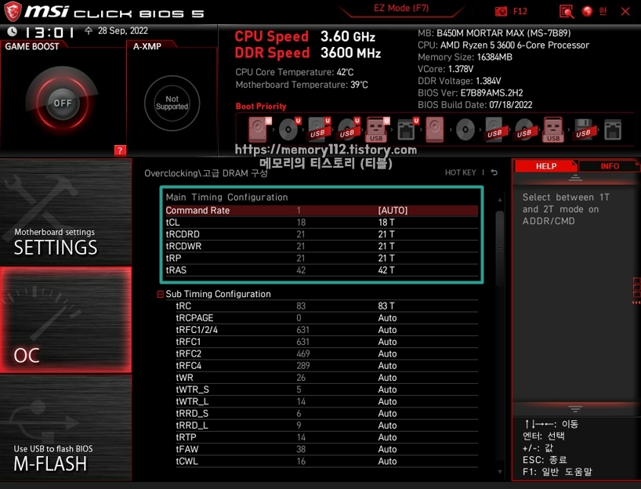This screenshot has height=489, width=641.
Task: Select the USB CD/DVD boot icon without U badge
Action: coord(524,129)
